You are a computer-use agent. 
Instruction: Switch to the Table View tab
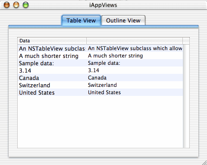tap(81, 20)
